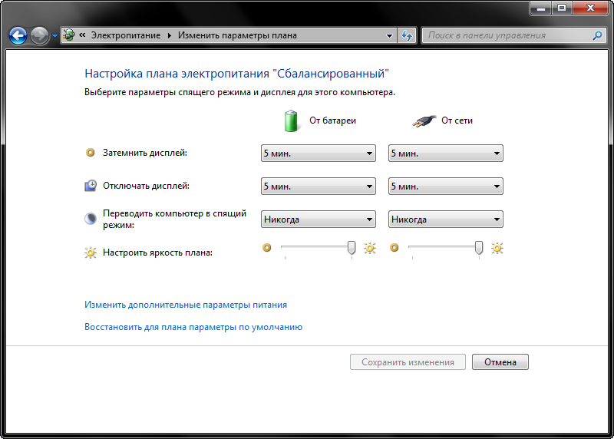Go back with the blue Back arrow
The width and height of the screenshot is (614, 439).
click(x=18, y=35)
